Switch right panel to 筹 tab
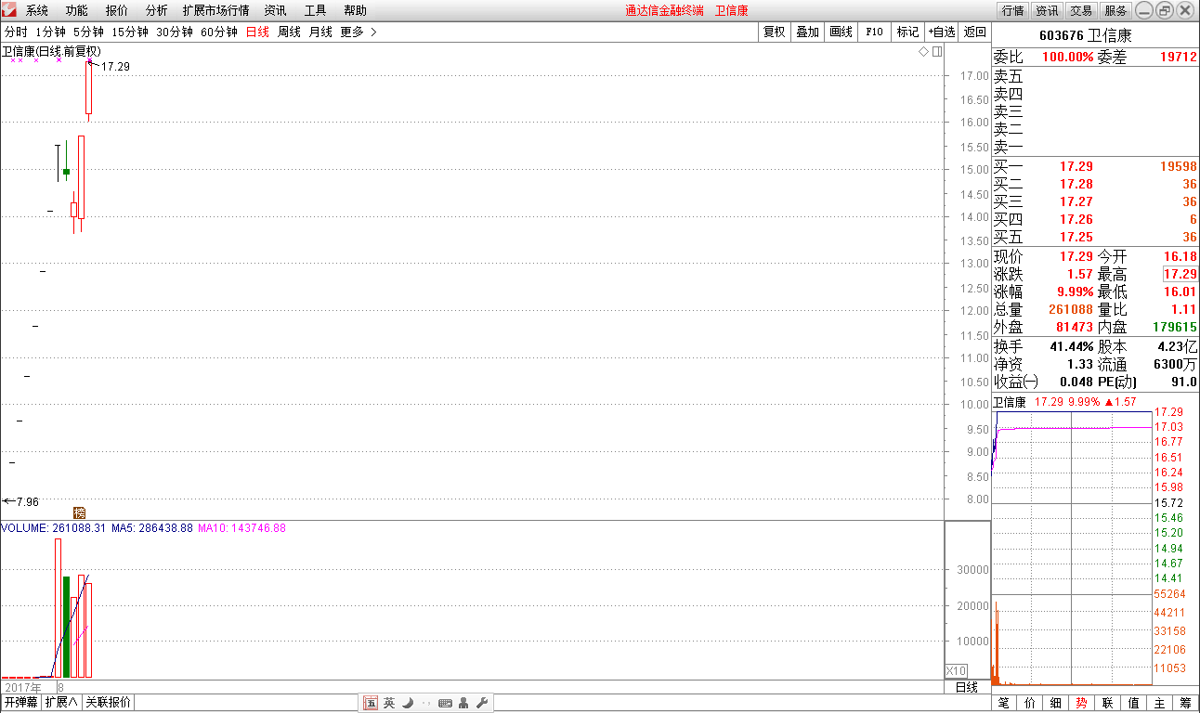 coord(1186,704)
